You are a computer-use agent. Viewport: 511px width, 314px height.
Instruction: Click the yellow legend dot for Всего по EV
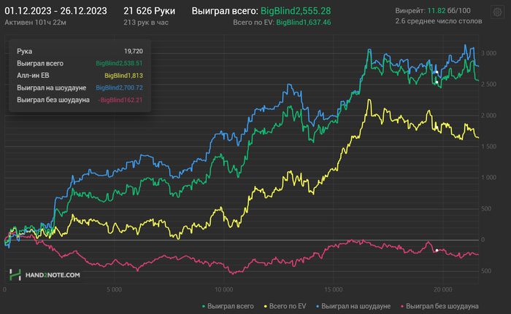(266, 307)
